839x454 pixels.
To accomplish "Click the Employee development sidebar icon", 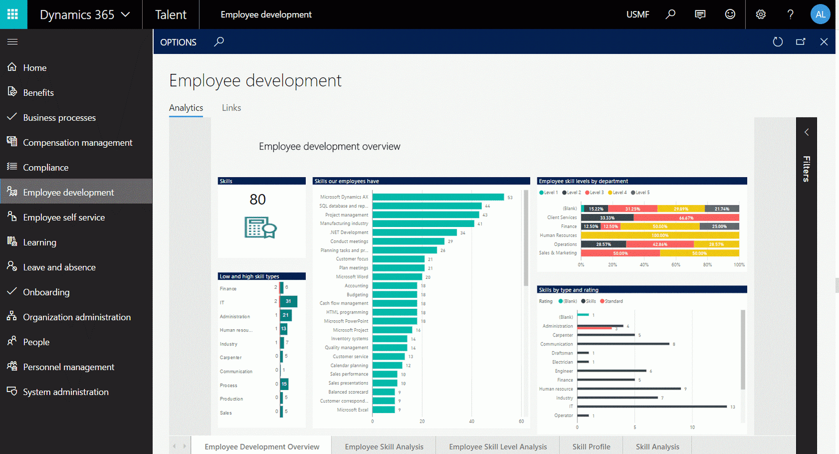I will tap(12, 191).
